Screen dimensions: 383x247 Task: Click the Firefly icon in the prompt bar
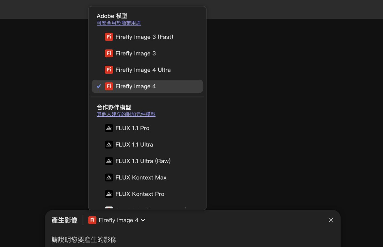click(92, 220)
